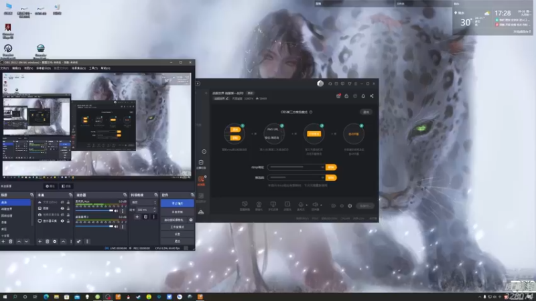Image resolution: width=536 pixels, height=301 pixels.
Task: Click the share icon in streaming assistant
Action: pos(372,96)
